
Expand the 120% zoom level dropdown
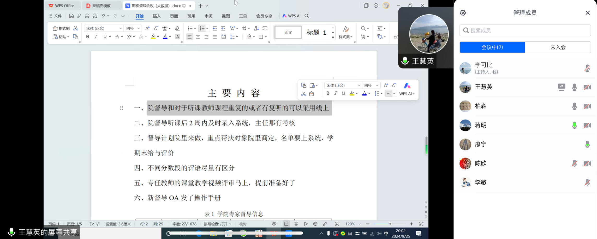tap(360, 224)
